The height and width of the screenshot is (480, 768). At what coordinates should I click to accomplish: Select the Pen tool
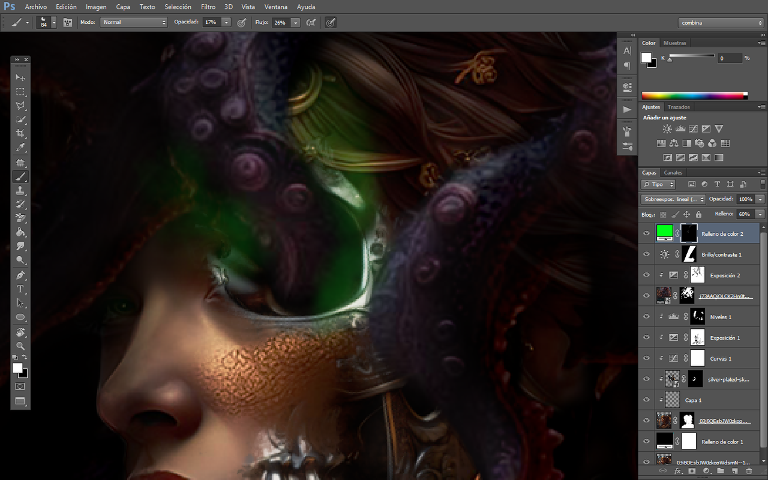pos(20,275)
